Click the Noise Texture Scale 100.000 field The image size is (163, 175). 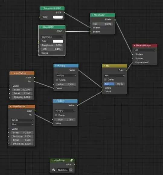click(22, 90)
